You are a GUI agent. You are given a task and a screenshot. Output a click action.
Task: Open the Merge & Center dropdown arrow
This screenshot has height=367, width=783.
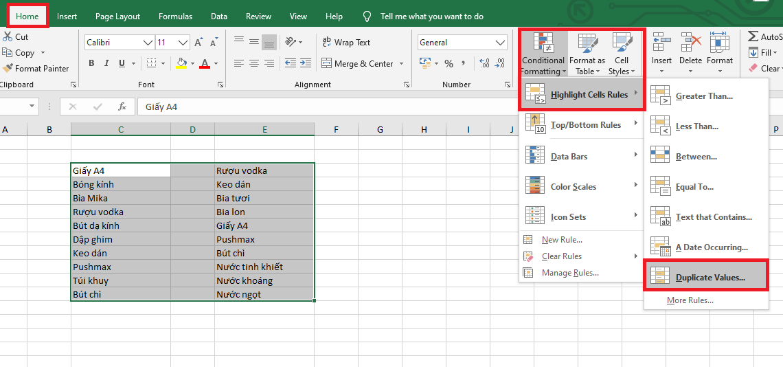(400, 64)
